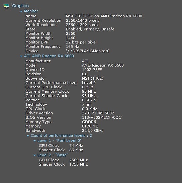Click the Graphics monitor icon
182x183 pixels.
6,6
